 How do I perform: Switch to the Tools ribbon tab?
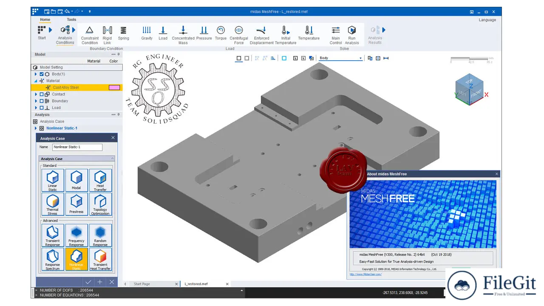coord(71,20)
